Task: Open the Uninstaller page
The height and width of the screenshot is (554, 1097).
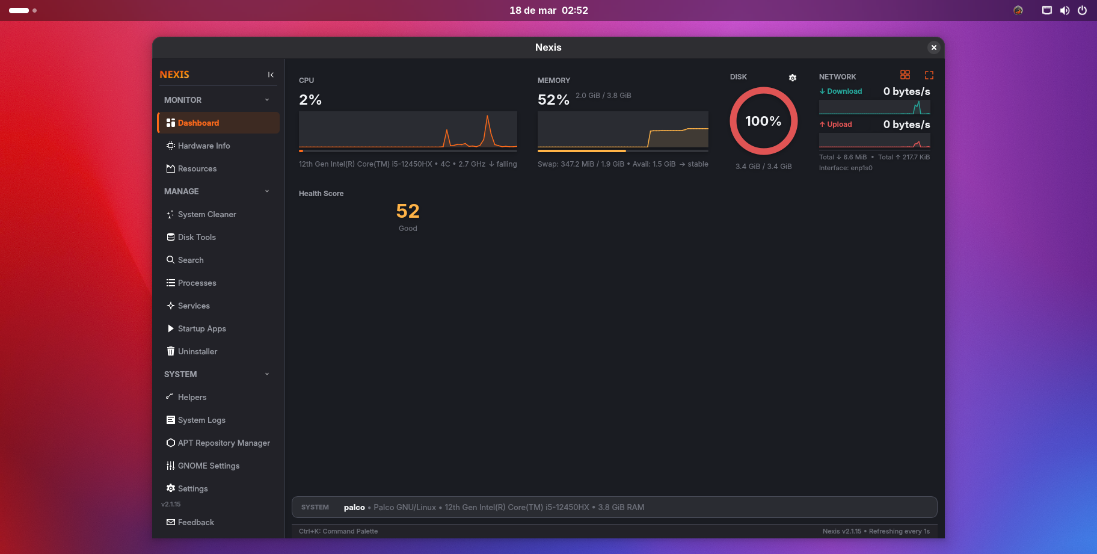Action: tap(197, 351)
